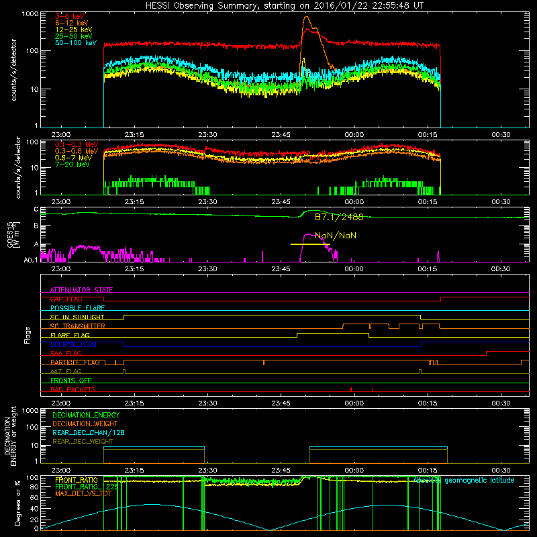
Task: Click the NaN/NaN annotation in GOES panel
Action: [336, 236]
